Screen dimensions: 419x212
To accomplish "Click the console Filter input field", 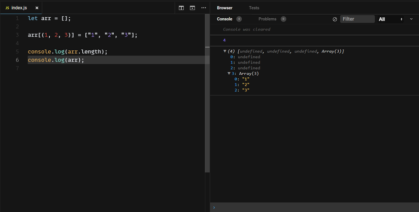I will 358,19.
